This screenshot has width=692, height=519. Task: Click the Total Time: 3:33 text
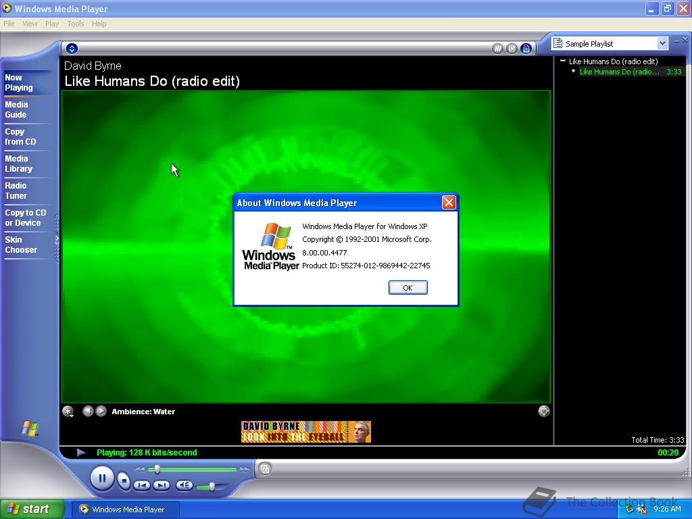(657, 439)
